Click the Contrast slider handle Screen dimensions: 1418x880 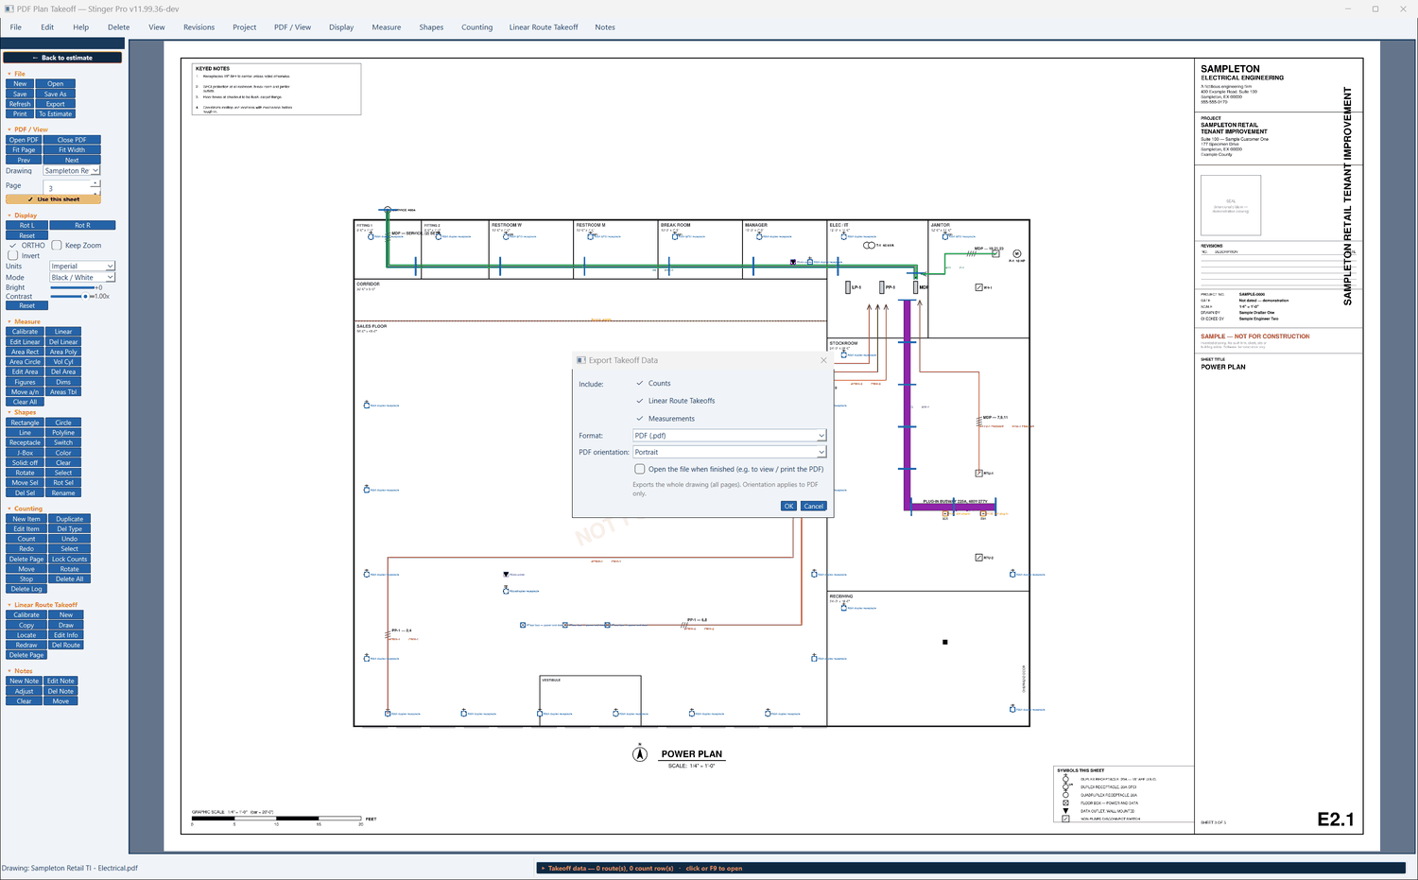[86, 296]
